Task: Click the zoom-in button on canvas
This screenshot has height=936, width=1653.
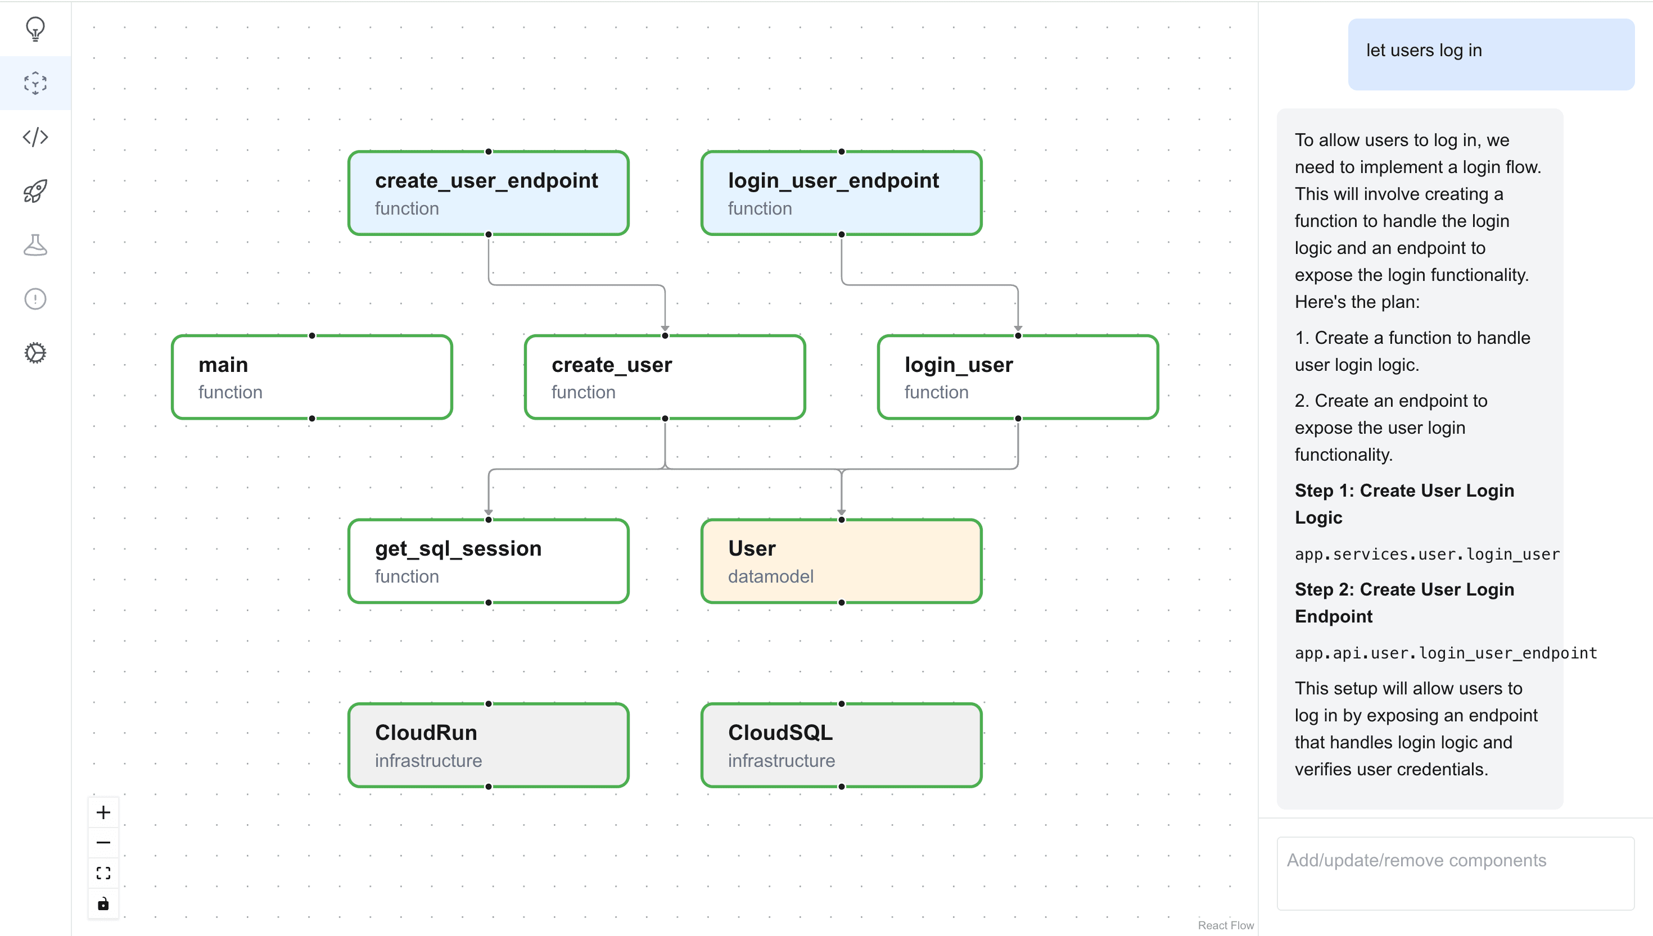Action: (x=103, y=812)
